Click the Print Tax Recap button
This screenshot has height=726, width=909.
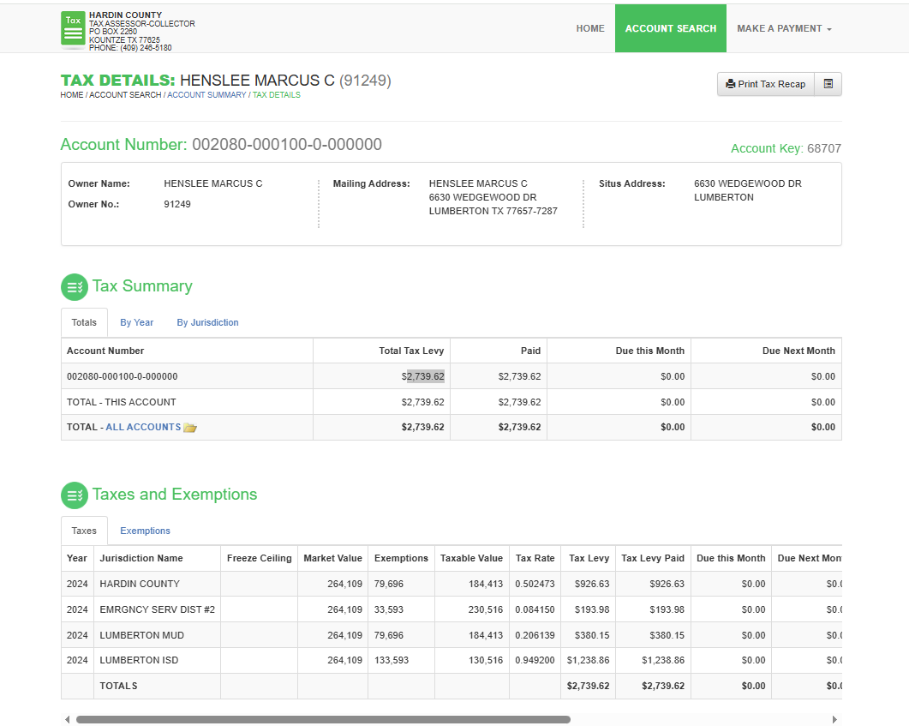[x=765, y=84]
